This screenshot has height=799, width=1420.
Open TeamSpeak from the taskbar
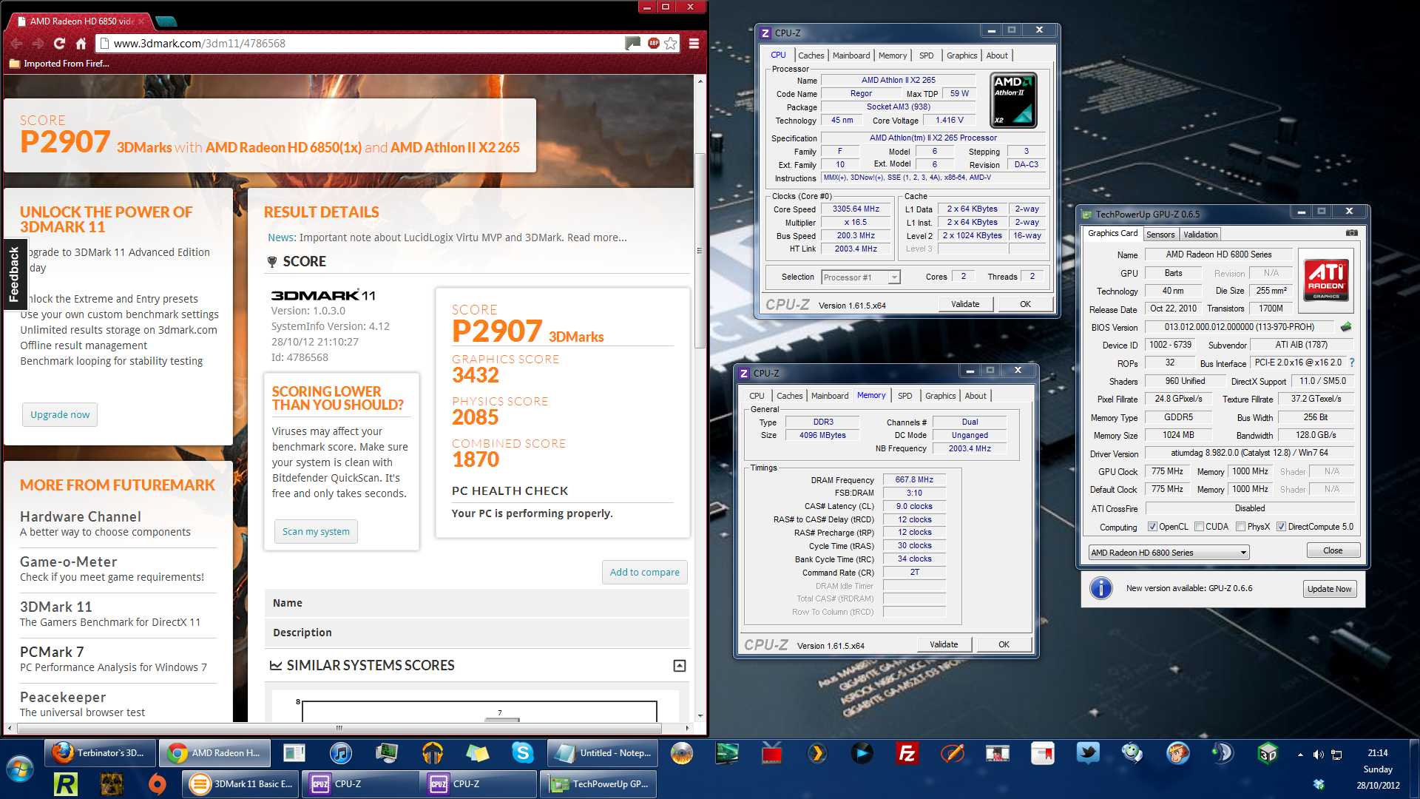(1223, 753)
